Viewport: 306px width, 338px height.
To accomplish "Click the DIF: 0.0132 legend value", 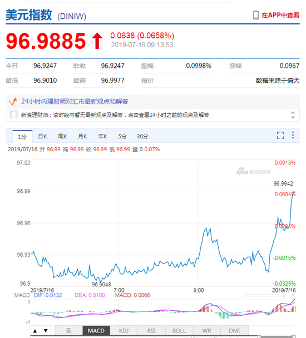I will coord(48,295).
